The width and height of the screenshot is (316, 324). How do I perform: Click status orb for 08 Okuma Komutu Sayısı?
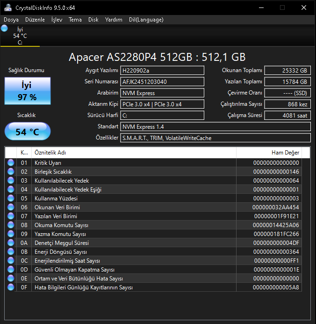click(x=11, y=225)
